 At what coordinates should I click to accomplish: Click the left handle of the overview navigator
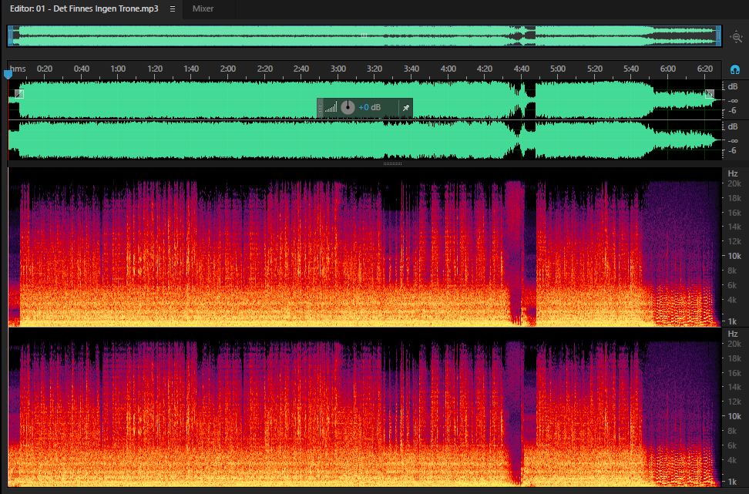click(11, 35)
